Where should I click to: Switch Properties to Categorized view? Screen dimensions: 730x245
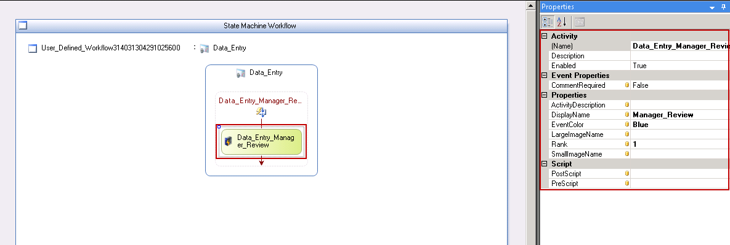coord(548,21)
